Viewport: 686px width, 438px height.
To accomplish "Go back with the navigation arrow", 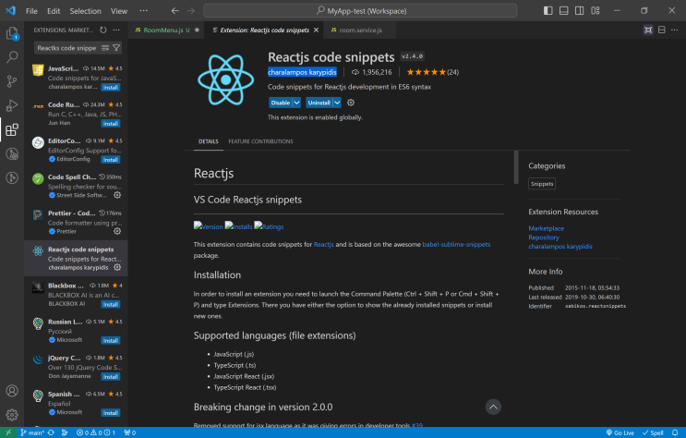I will tap(175, 10).
